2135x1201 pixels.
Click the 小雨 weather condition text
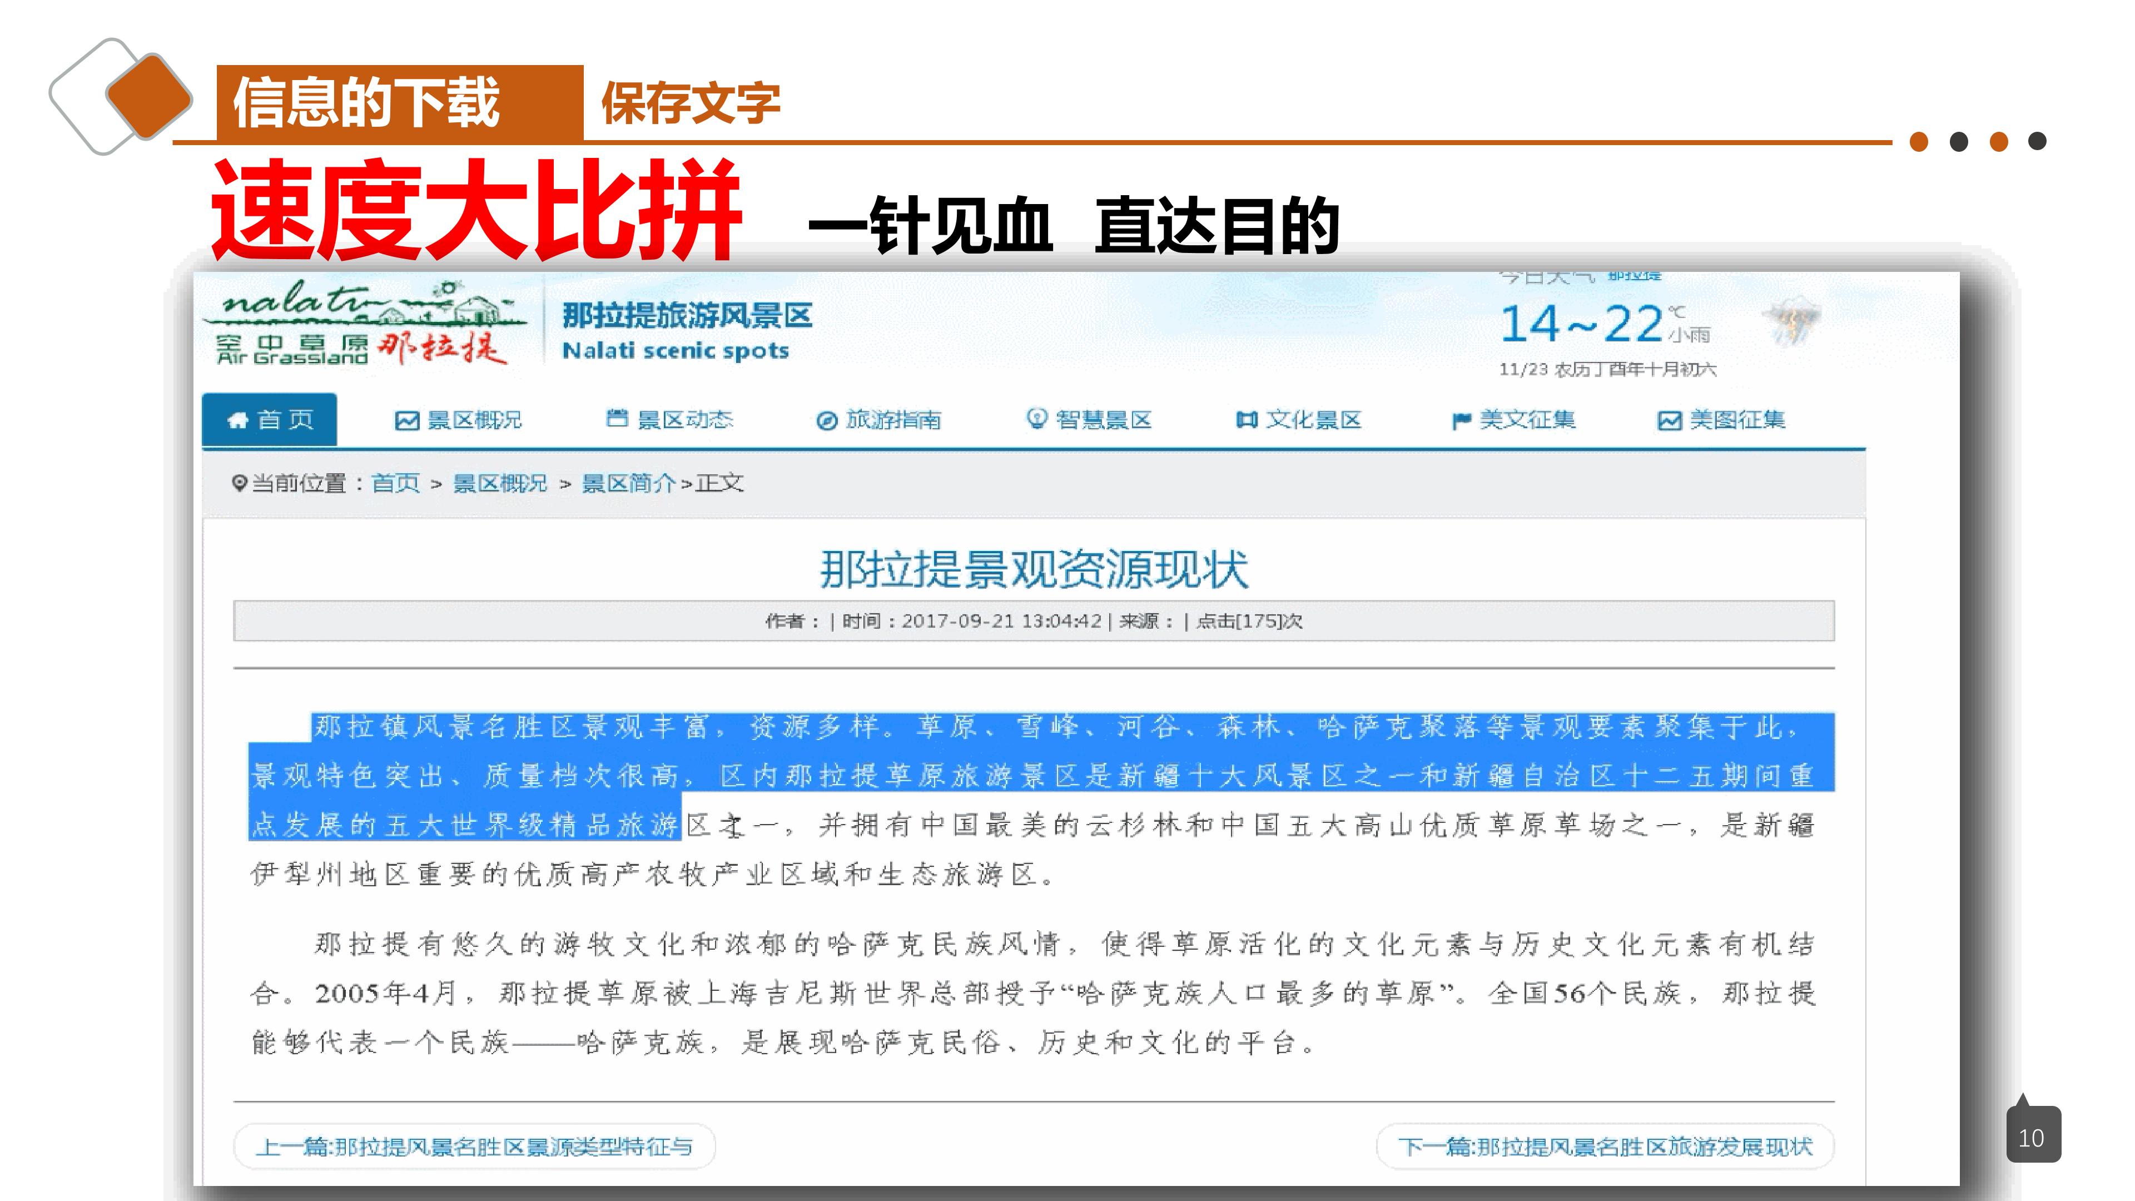1689,335
